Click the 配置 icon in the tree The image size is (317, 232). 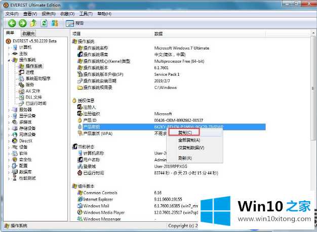(15, 166)
